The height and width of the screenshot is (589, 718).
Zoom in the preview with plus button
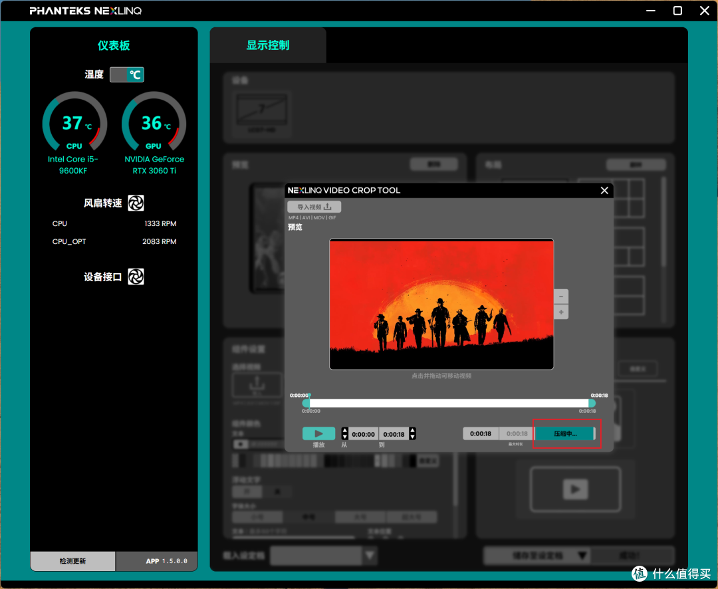(561, 312)
